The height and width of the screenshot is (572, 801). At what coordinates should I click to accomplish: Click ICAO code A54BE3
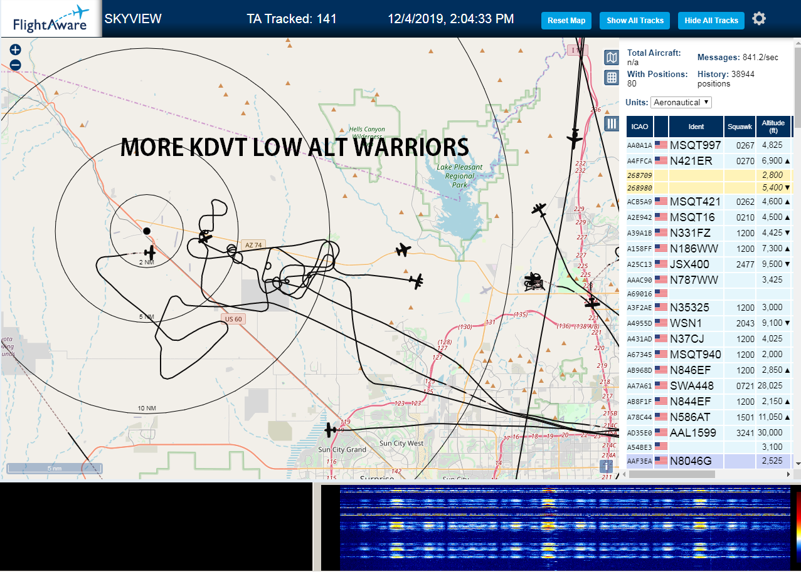640,447
